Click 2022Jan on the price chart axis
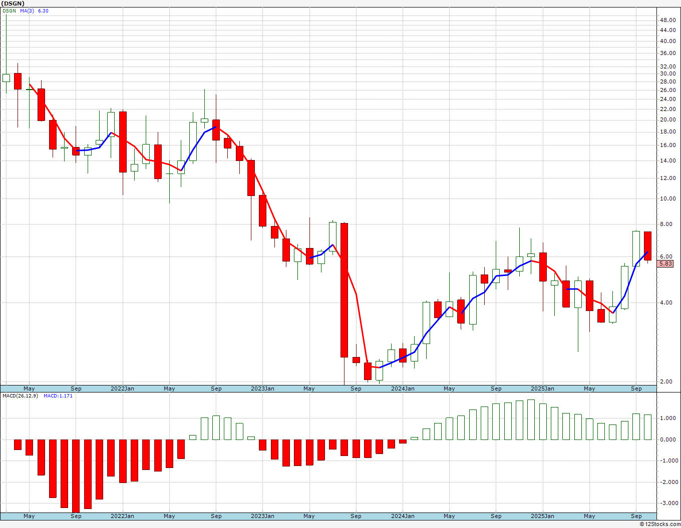The width and height of the screenshot is (681, 528). coord(122,388)
